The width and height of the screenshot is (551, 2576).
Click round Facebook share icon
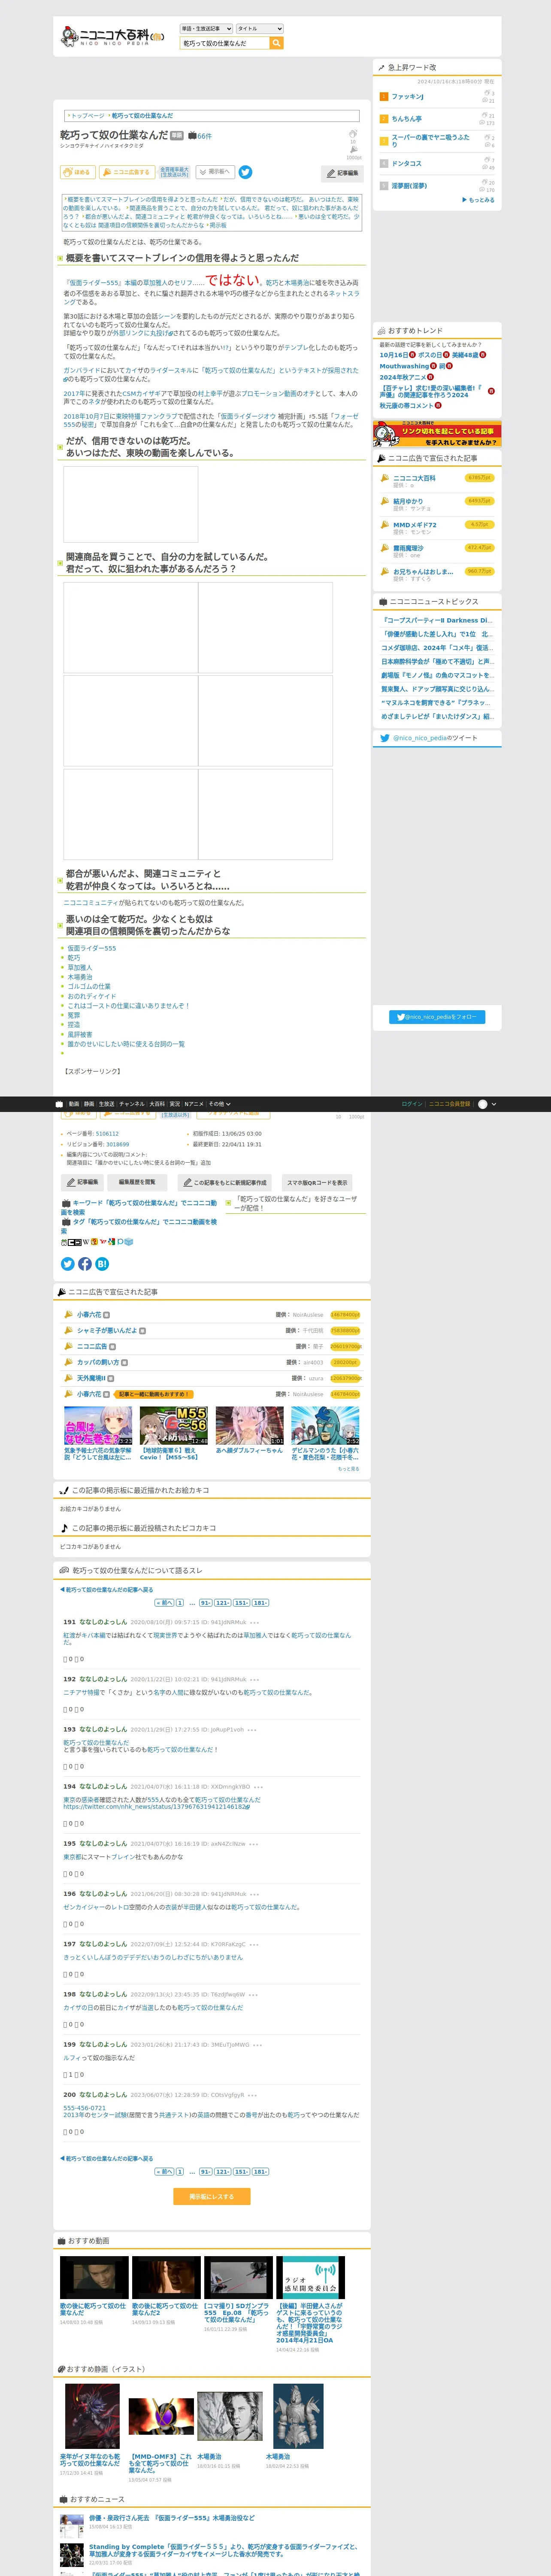pos(85,1264)
